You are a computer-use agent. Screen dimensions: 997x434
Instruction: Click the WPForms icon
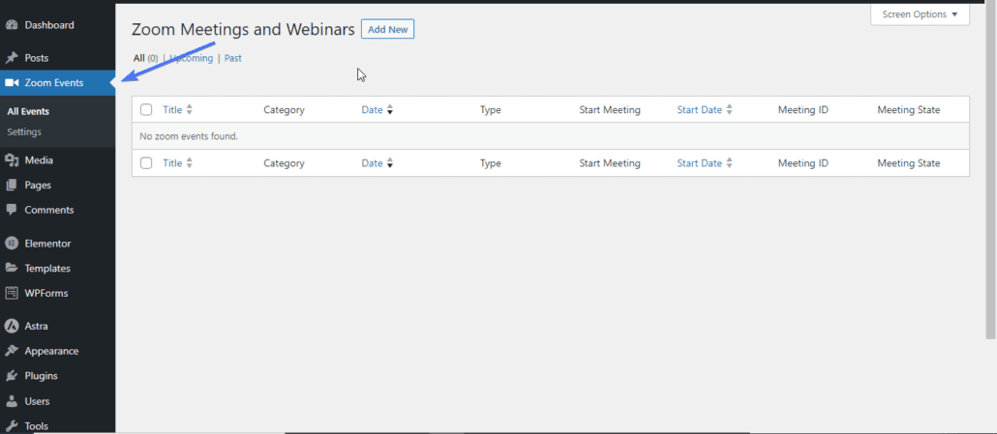click(11, 293)
